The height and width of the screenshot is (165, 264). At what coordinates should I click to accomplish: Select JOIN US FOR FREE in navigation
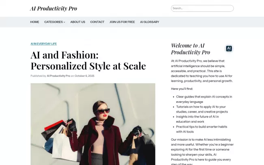[x=122, y=22]
